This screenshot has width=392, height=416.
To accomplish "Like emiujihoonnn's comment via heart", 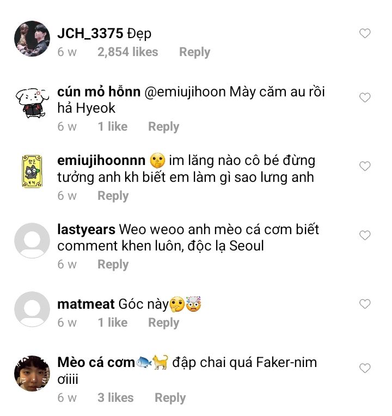I will 365,167.
